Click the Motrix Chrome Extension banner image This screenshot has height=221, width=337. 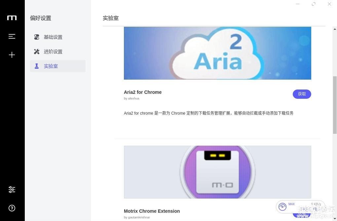tap(217, 172)
